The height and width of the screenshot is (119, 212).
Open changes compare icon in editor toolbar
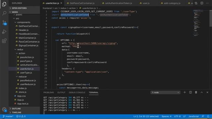tap(196, 3)
